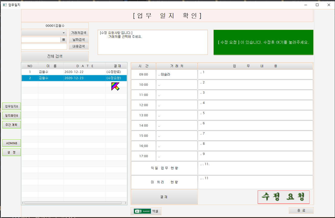Click the list scrollbar left arrow
This screenshot has width=335, height=218.
pos(23,203)
